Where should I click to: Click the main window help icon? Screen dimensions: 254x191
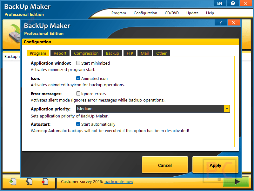tap(233, 3)
